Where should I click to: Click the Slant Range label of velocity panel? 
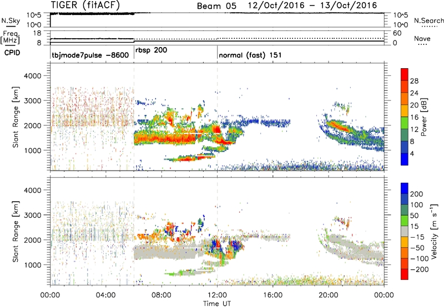(16, 231)
